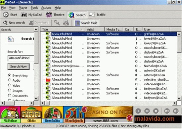182x129 pixels.
Task: Click the Search for text field
Action: (x=21, y=58)
